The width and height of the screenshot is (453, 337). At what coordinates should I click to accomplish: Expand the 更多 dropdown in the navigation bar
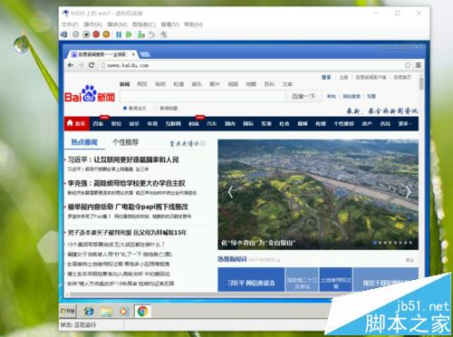[x=405, y=123]
